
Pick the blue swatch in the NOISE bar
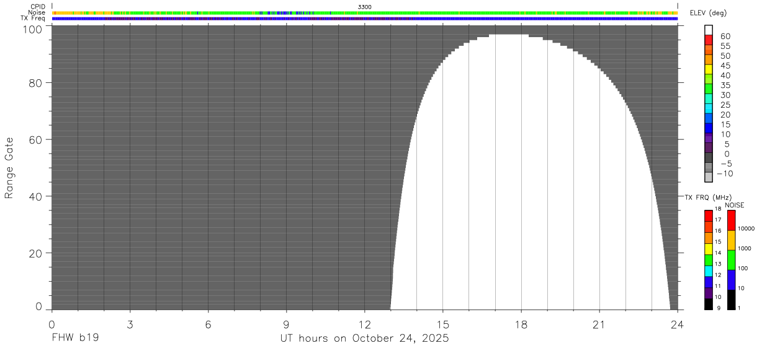[x=731, y=280]
